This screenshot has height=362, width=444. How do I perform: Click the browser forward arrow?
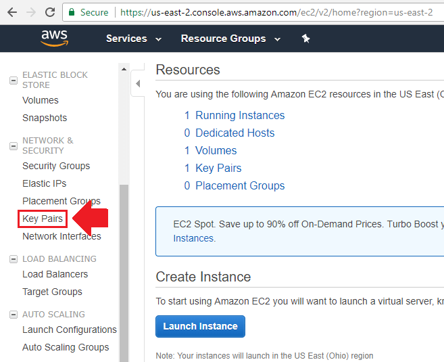[31, 12]
